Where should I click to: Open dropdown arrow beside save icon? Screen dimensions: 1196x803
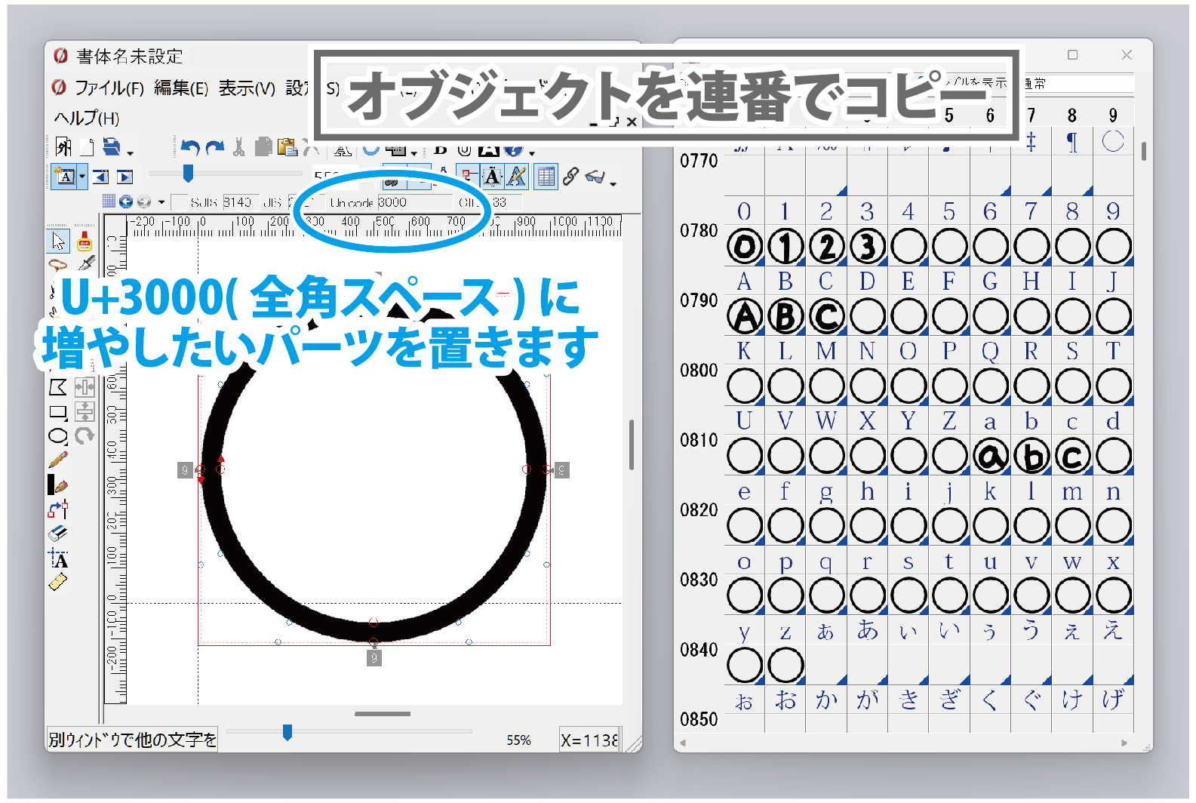pyautogui.click(x=131, y=152)
